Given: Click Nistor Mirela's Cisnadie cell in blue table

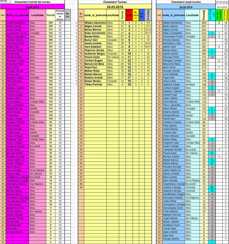Looking at the screenshot, I should pyautogui.click(x=192, y=109).
